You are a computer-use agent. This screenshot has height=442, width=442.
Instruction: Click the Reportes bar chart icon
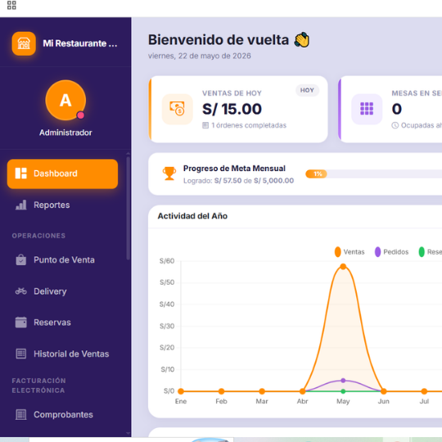(20, 205)
